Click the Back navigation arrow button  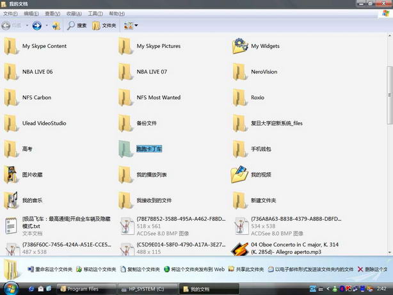pyautogui.click(x=7, y=26)
